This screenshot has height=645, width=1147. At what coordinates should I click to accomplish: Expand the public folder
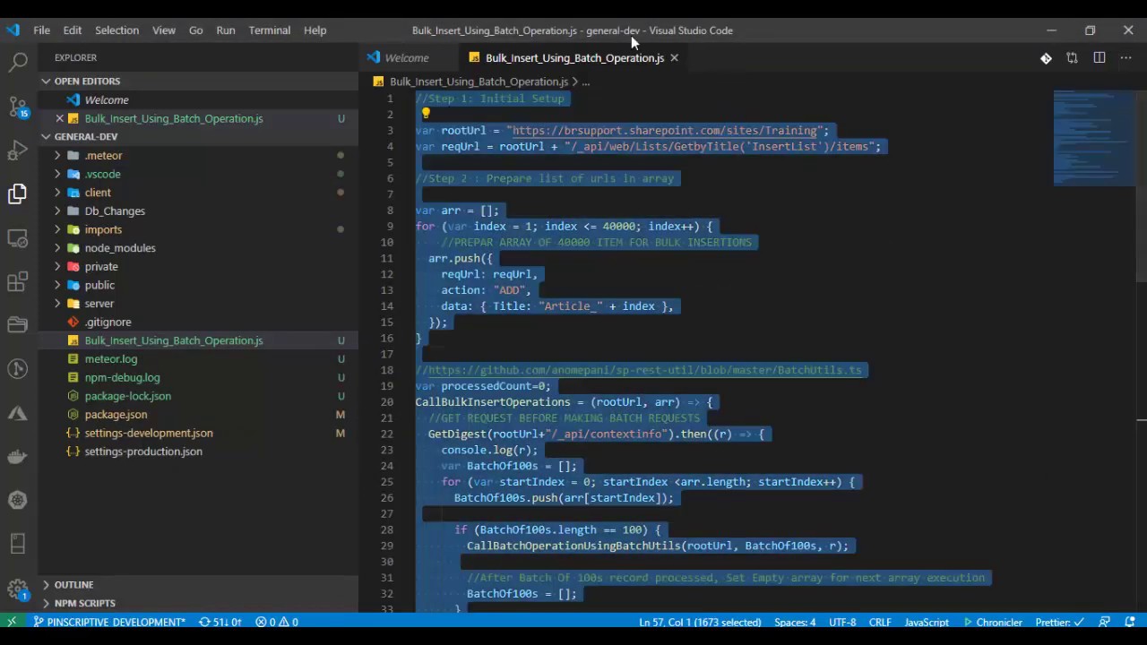tap(57, 285)
